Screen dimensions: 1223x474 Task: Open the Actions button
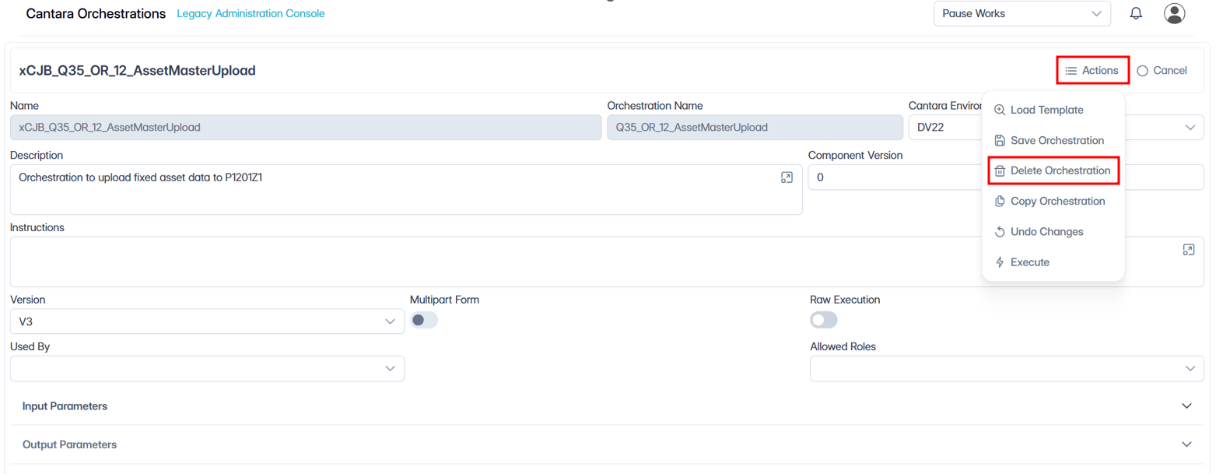pyautogui.click(x=1092, y=70)
